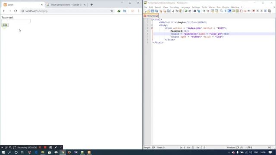Image resolution: width=276 pixels, height=155 pixels.
Task: Click the UTF-8 encoding in status bar
Action: click(x=249, y=147)
